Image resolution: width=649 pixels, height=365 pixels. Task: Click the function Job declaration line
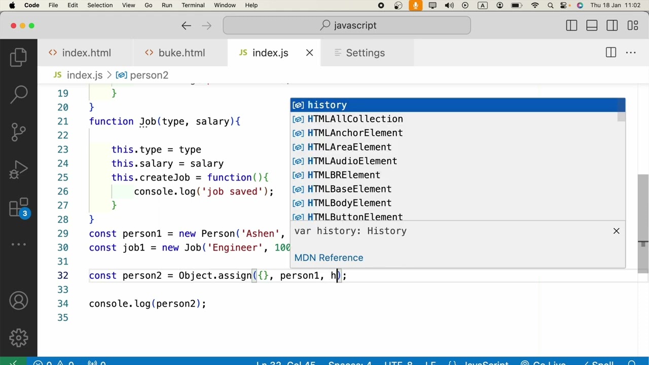point(165,122)
